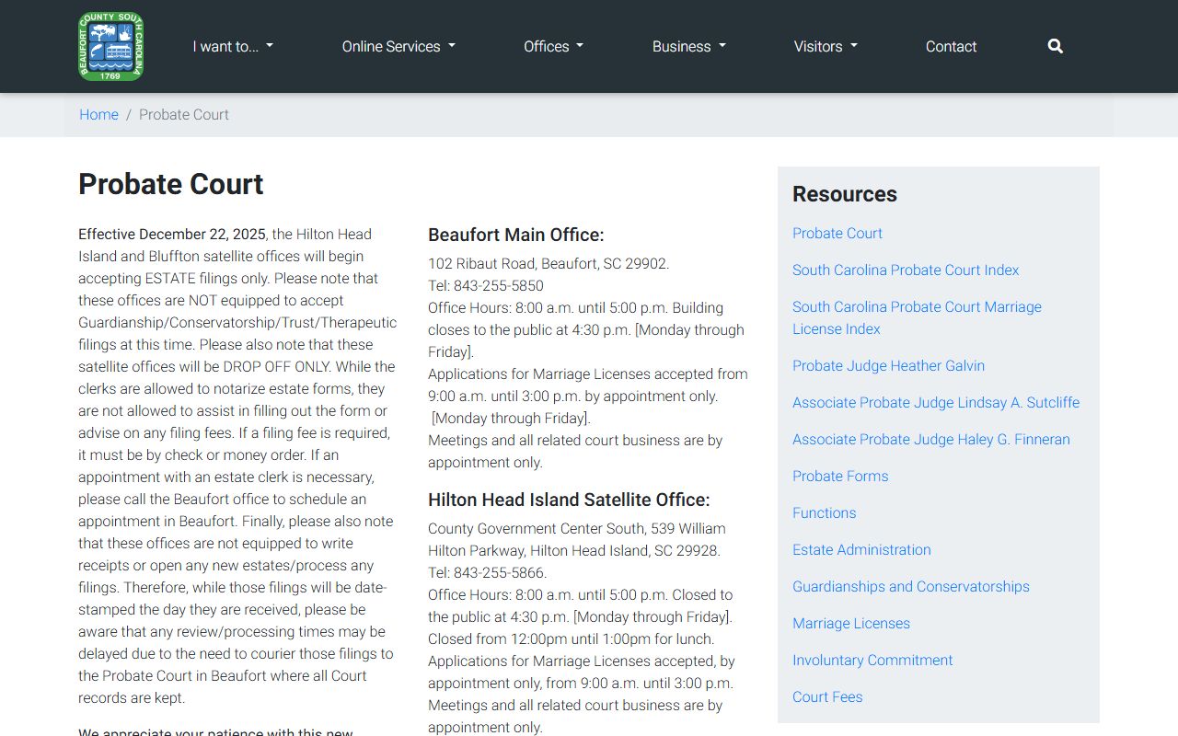
Task: Open Probate Court Marriage License Index link
Action: 917,317
